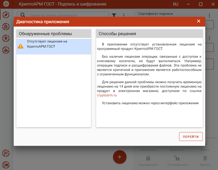The height and width of the screenshot is (170, 218).
Task: Open the documents sidebar icon
Action: (x=6, y=27)
